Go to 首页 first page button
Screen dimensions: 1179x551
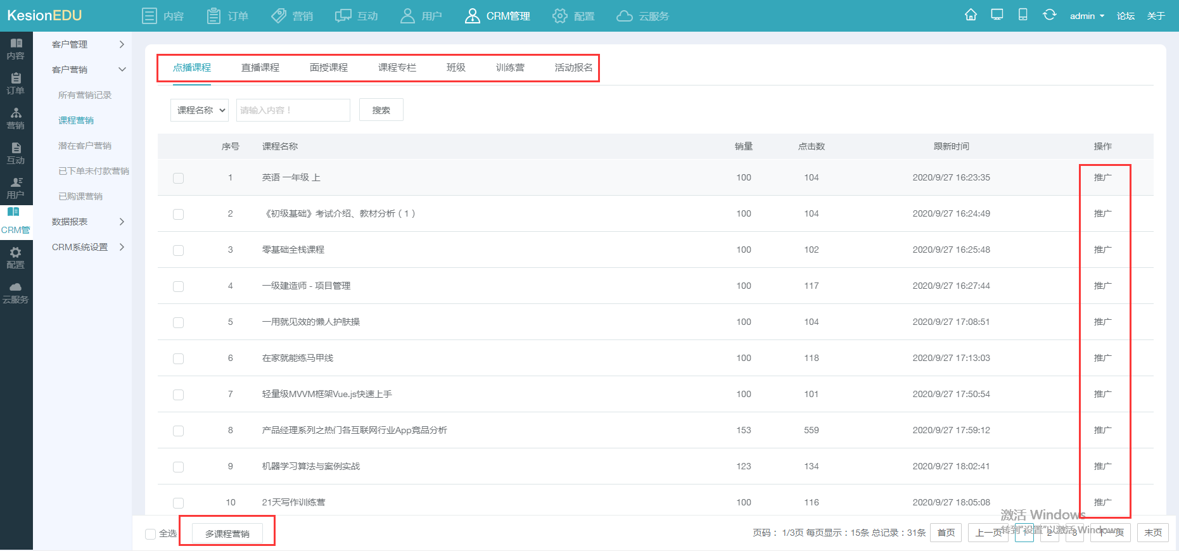946,533
